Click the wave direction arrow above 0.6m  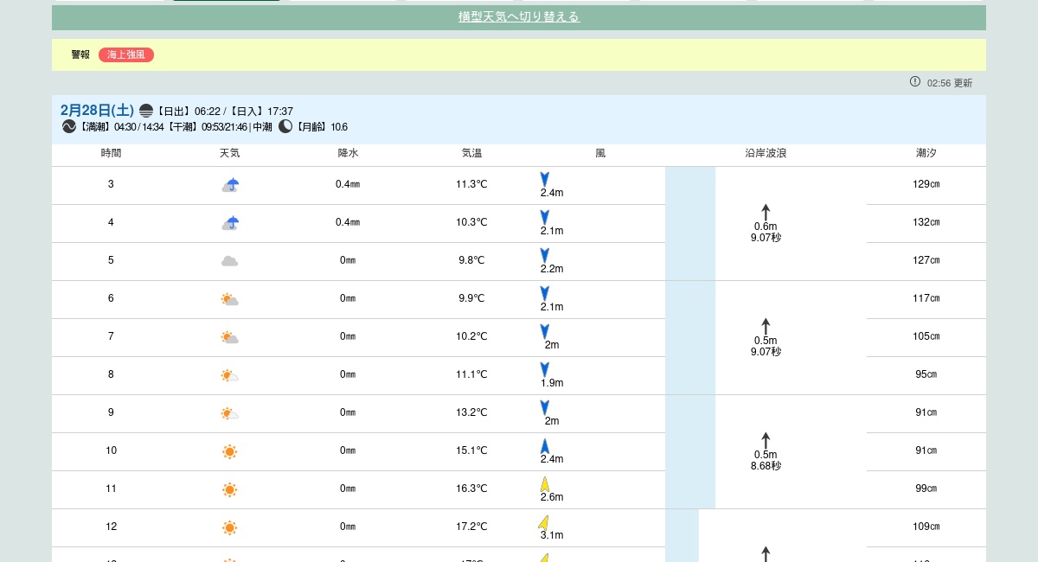[x=766, y=212]
